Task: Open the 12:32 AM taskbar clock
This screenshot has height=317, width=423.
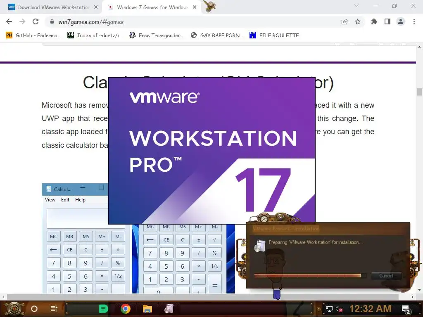Action: click(x=370, y=309)
